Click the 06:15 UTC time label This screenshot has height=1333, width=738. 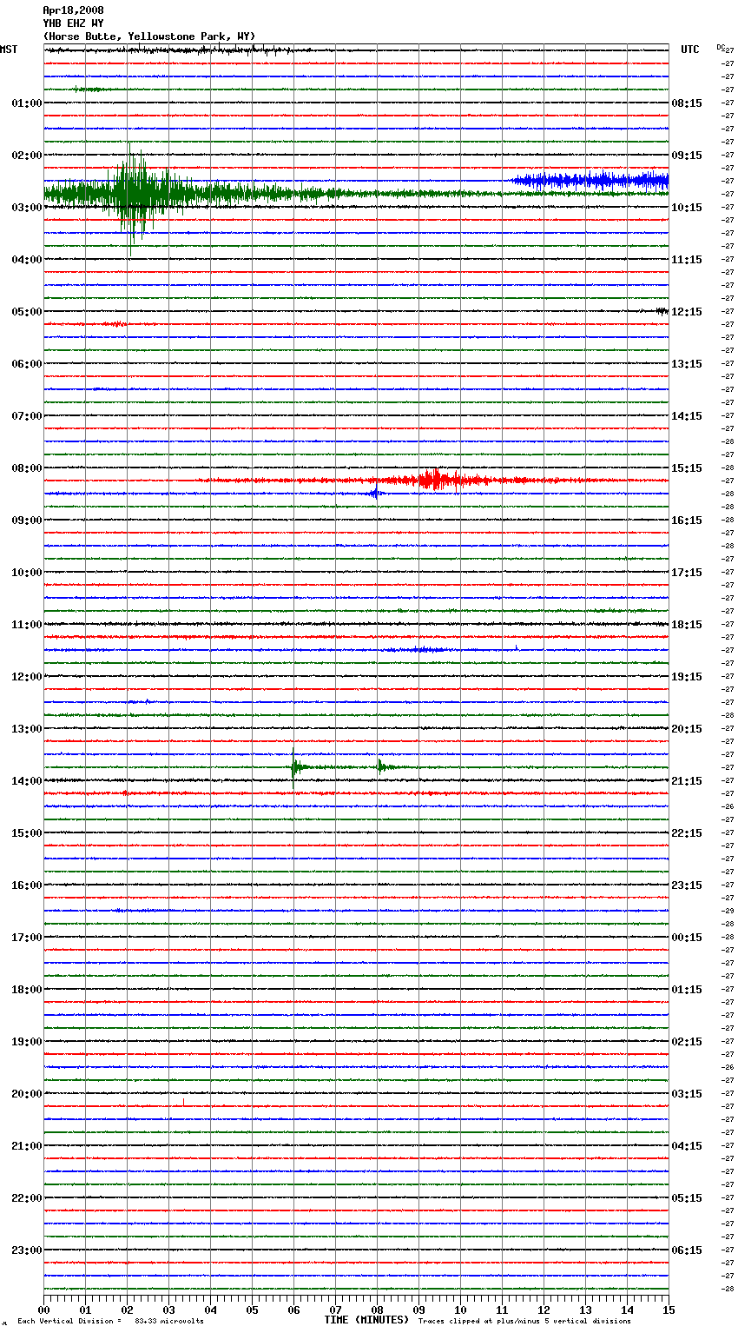687,1250
